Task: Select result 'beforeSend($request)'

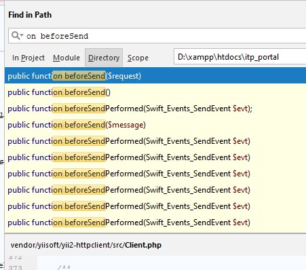Action: pos(155,76)
